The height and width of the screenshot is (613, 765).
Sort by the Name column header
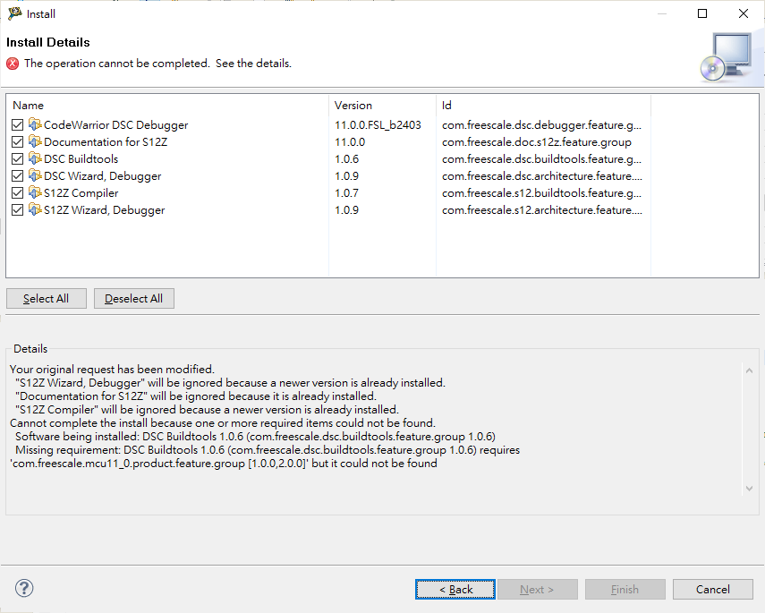(x=167, y=106)
